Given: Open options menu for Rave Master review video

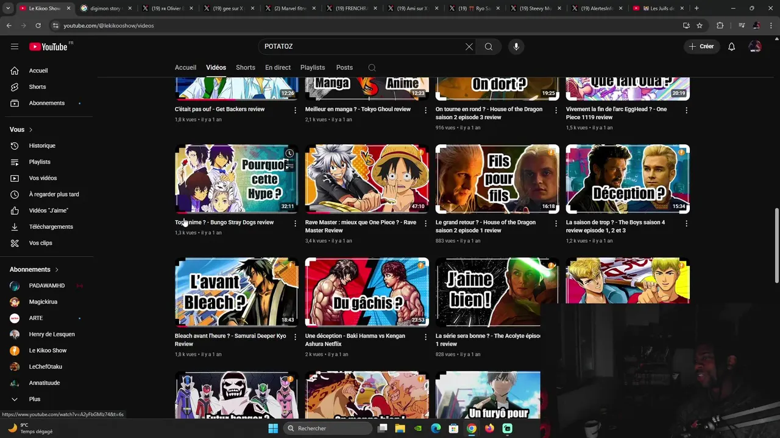Looking at the screenshot, I should click(x=425, y=223).
